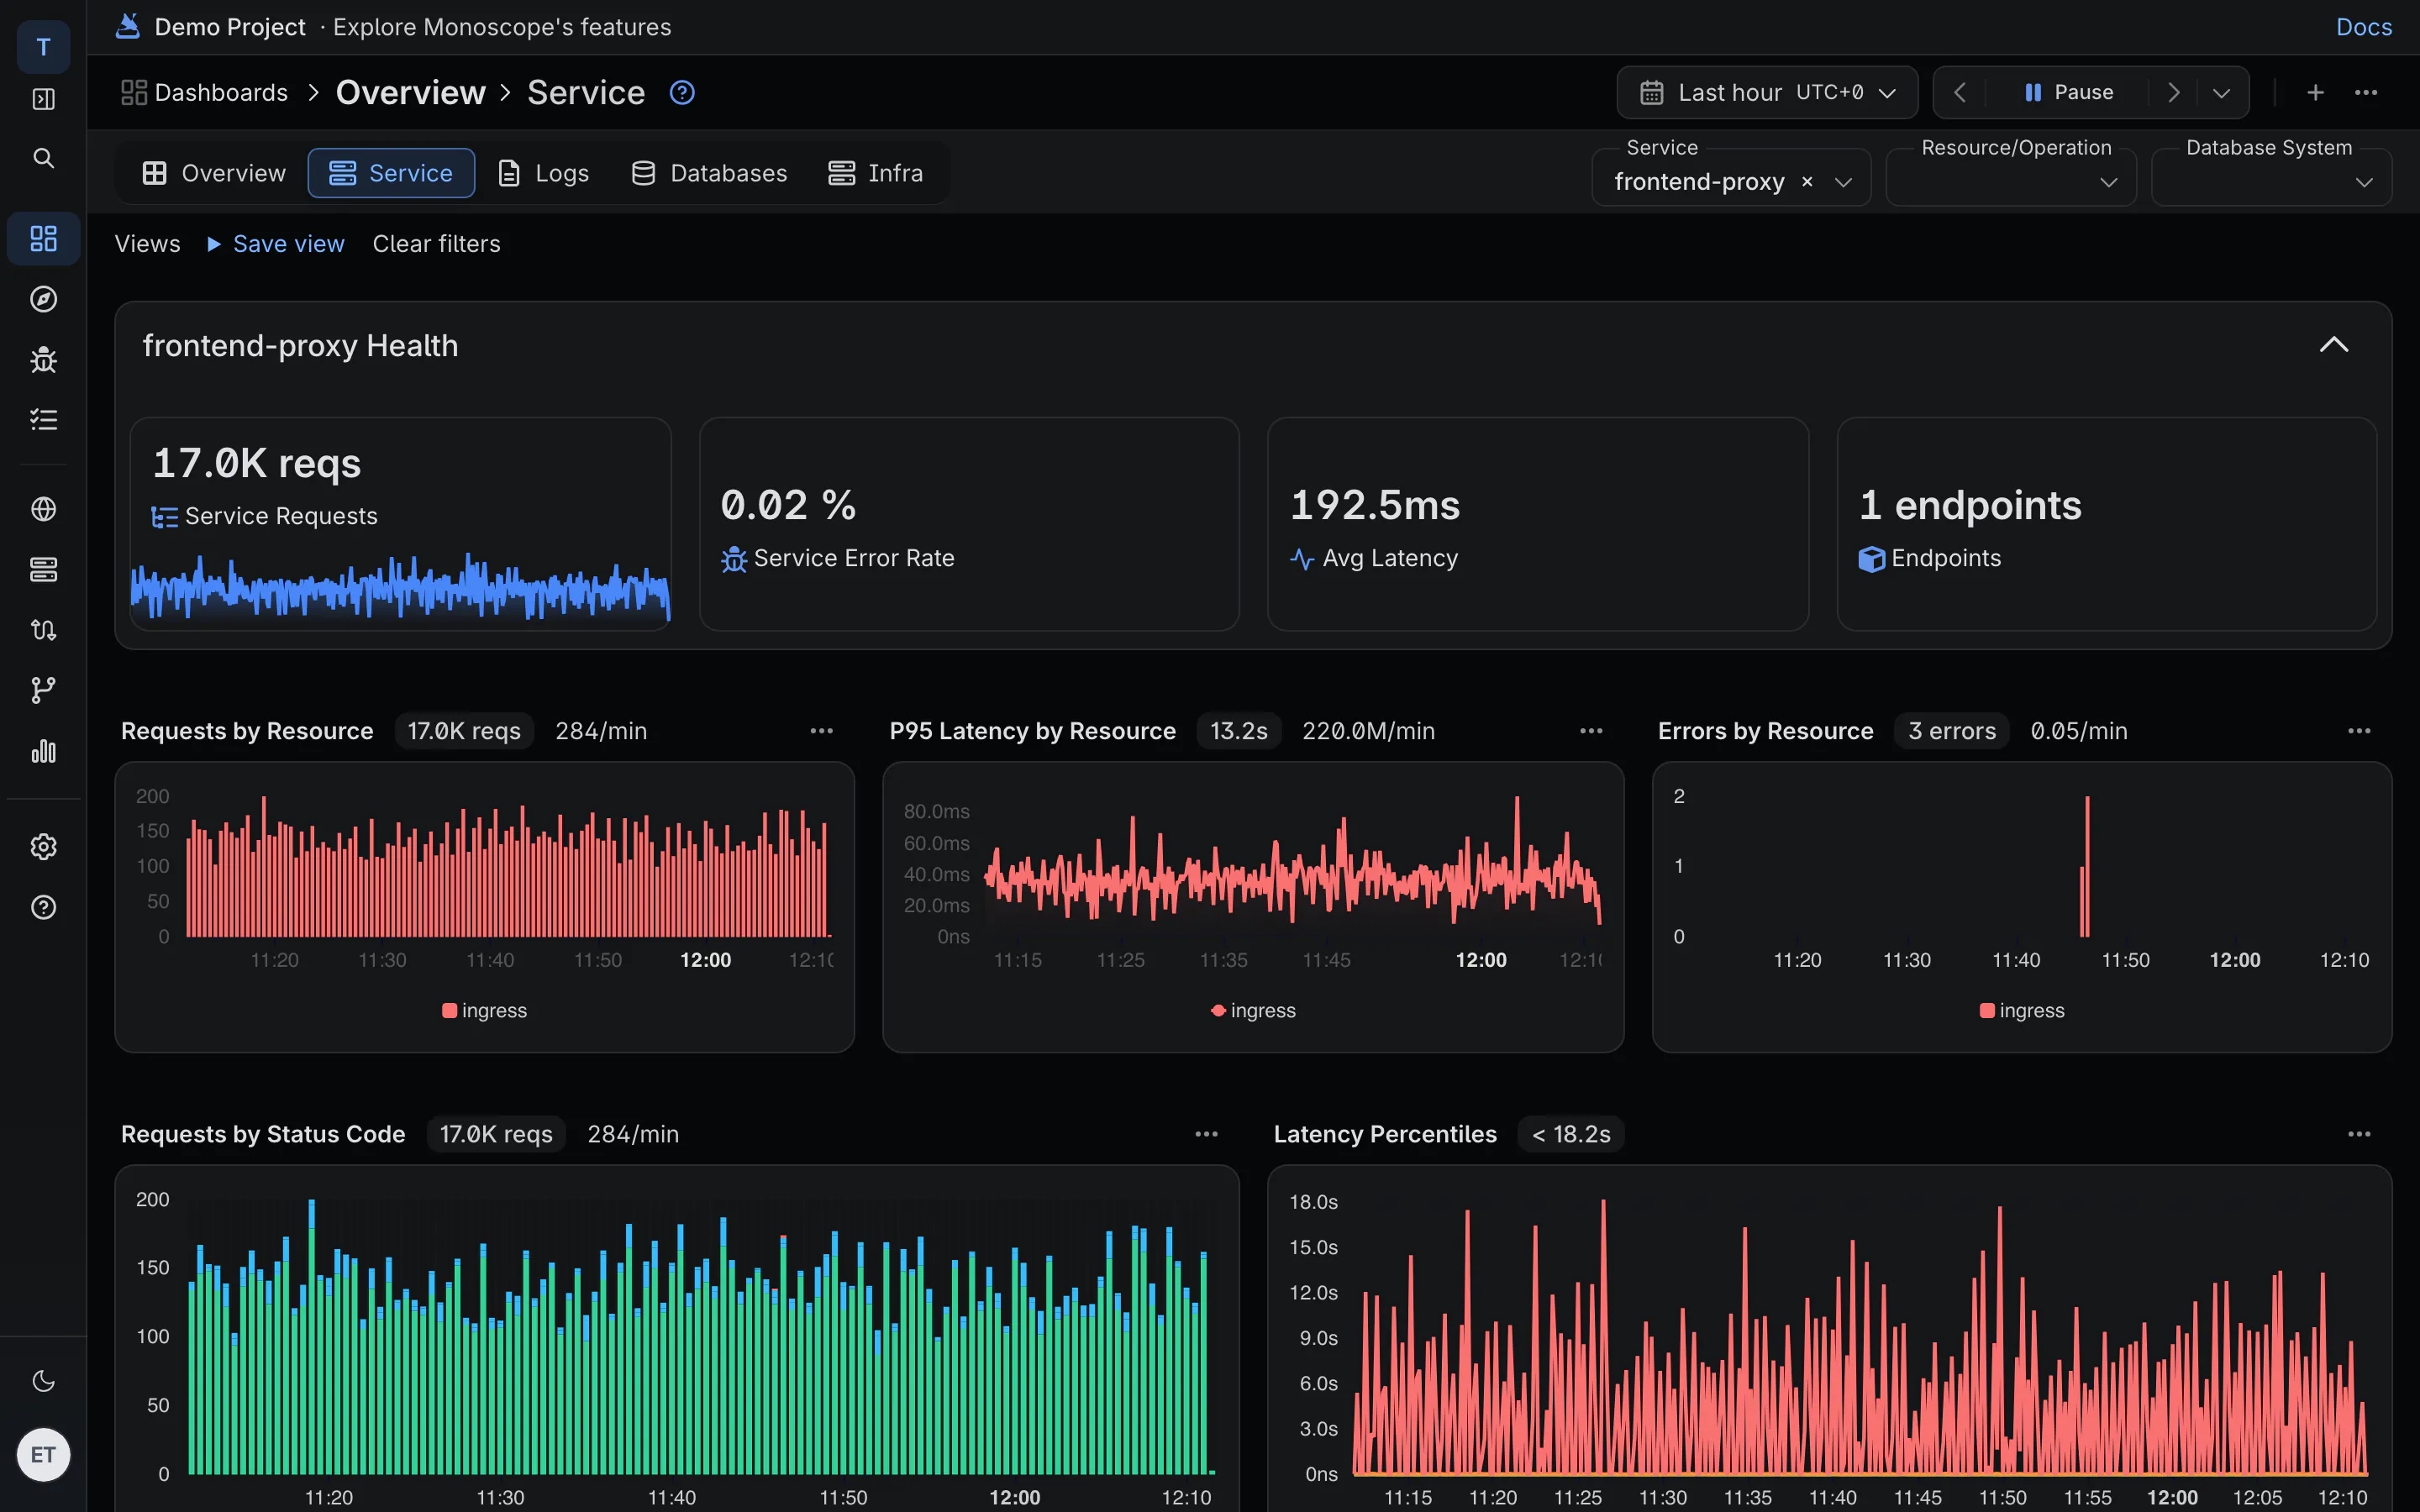
Task: Toggle dark mode with the moon icon
Action: [43, 1381]
